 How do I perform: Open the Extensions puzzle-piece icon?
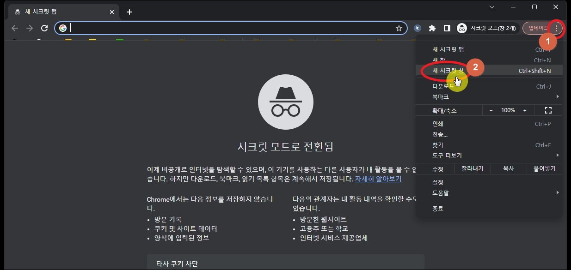(x=432, y=28)
